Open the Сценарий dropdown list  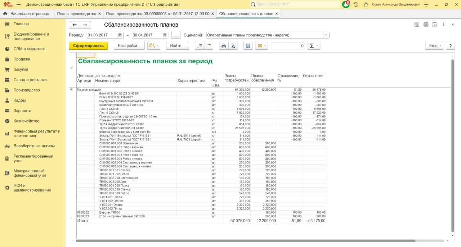click(326, 35)
